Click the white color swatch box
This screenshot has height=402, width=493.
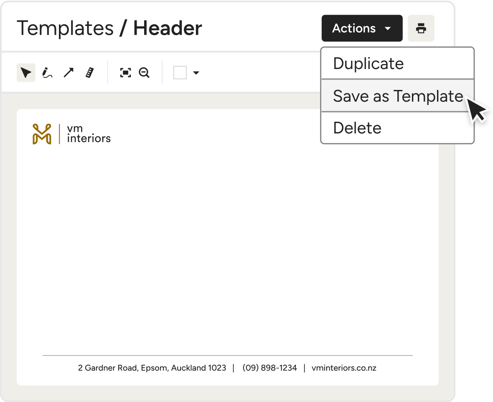coord(180,73)
